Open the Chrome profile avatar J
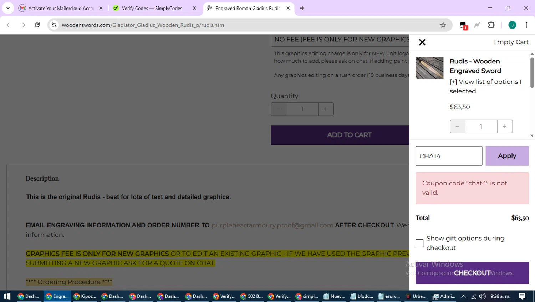The height and width of the screenshot is (302, 535). [512, 25]
